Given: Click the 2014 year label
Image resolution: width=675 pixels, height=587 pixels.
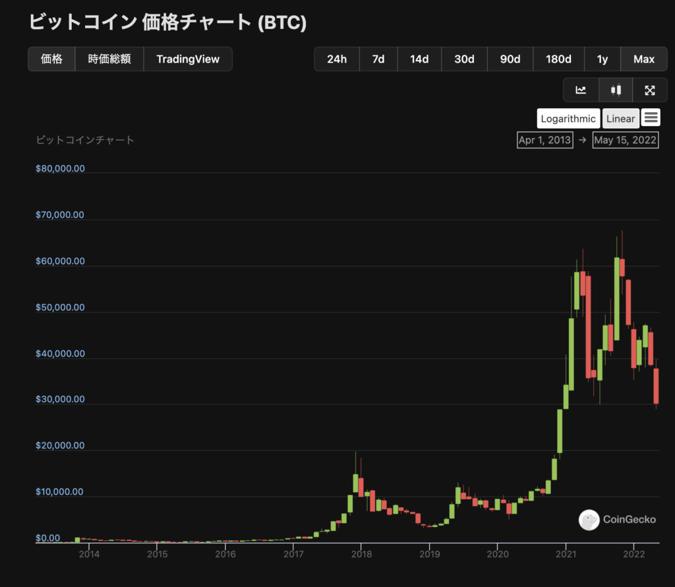Looking at the screenshot, I should [x=89, y=554].
